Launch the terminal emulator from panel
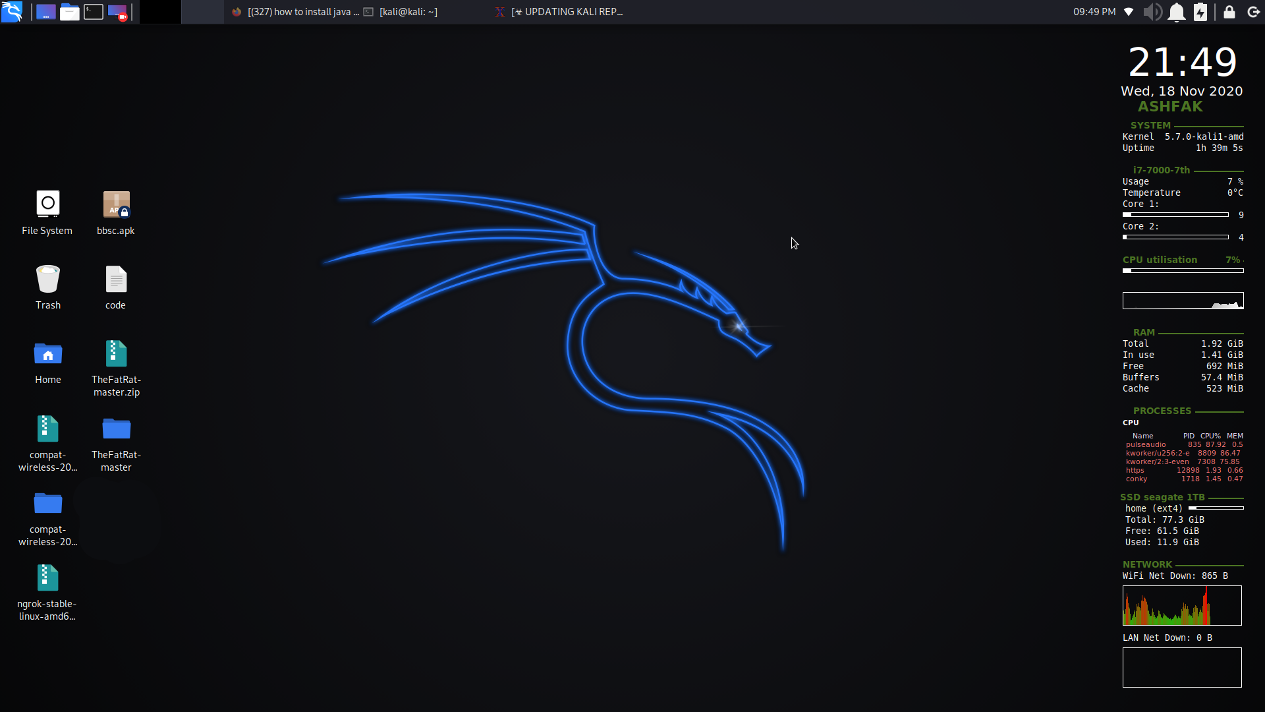 coord(94,12)
